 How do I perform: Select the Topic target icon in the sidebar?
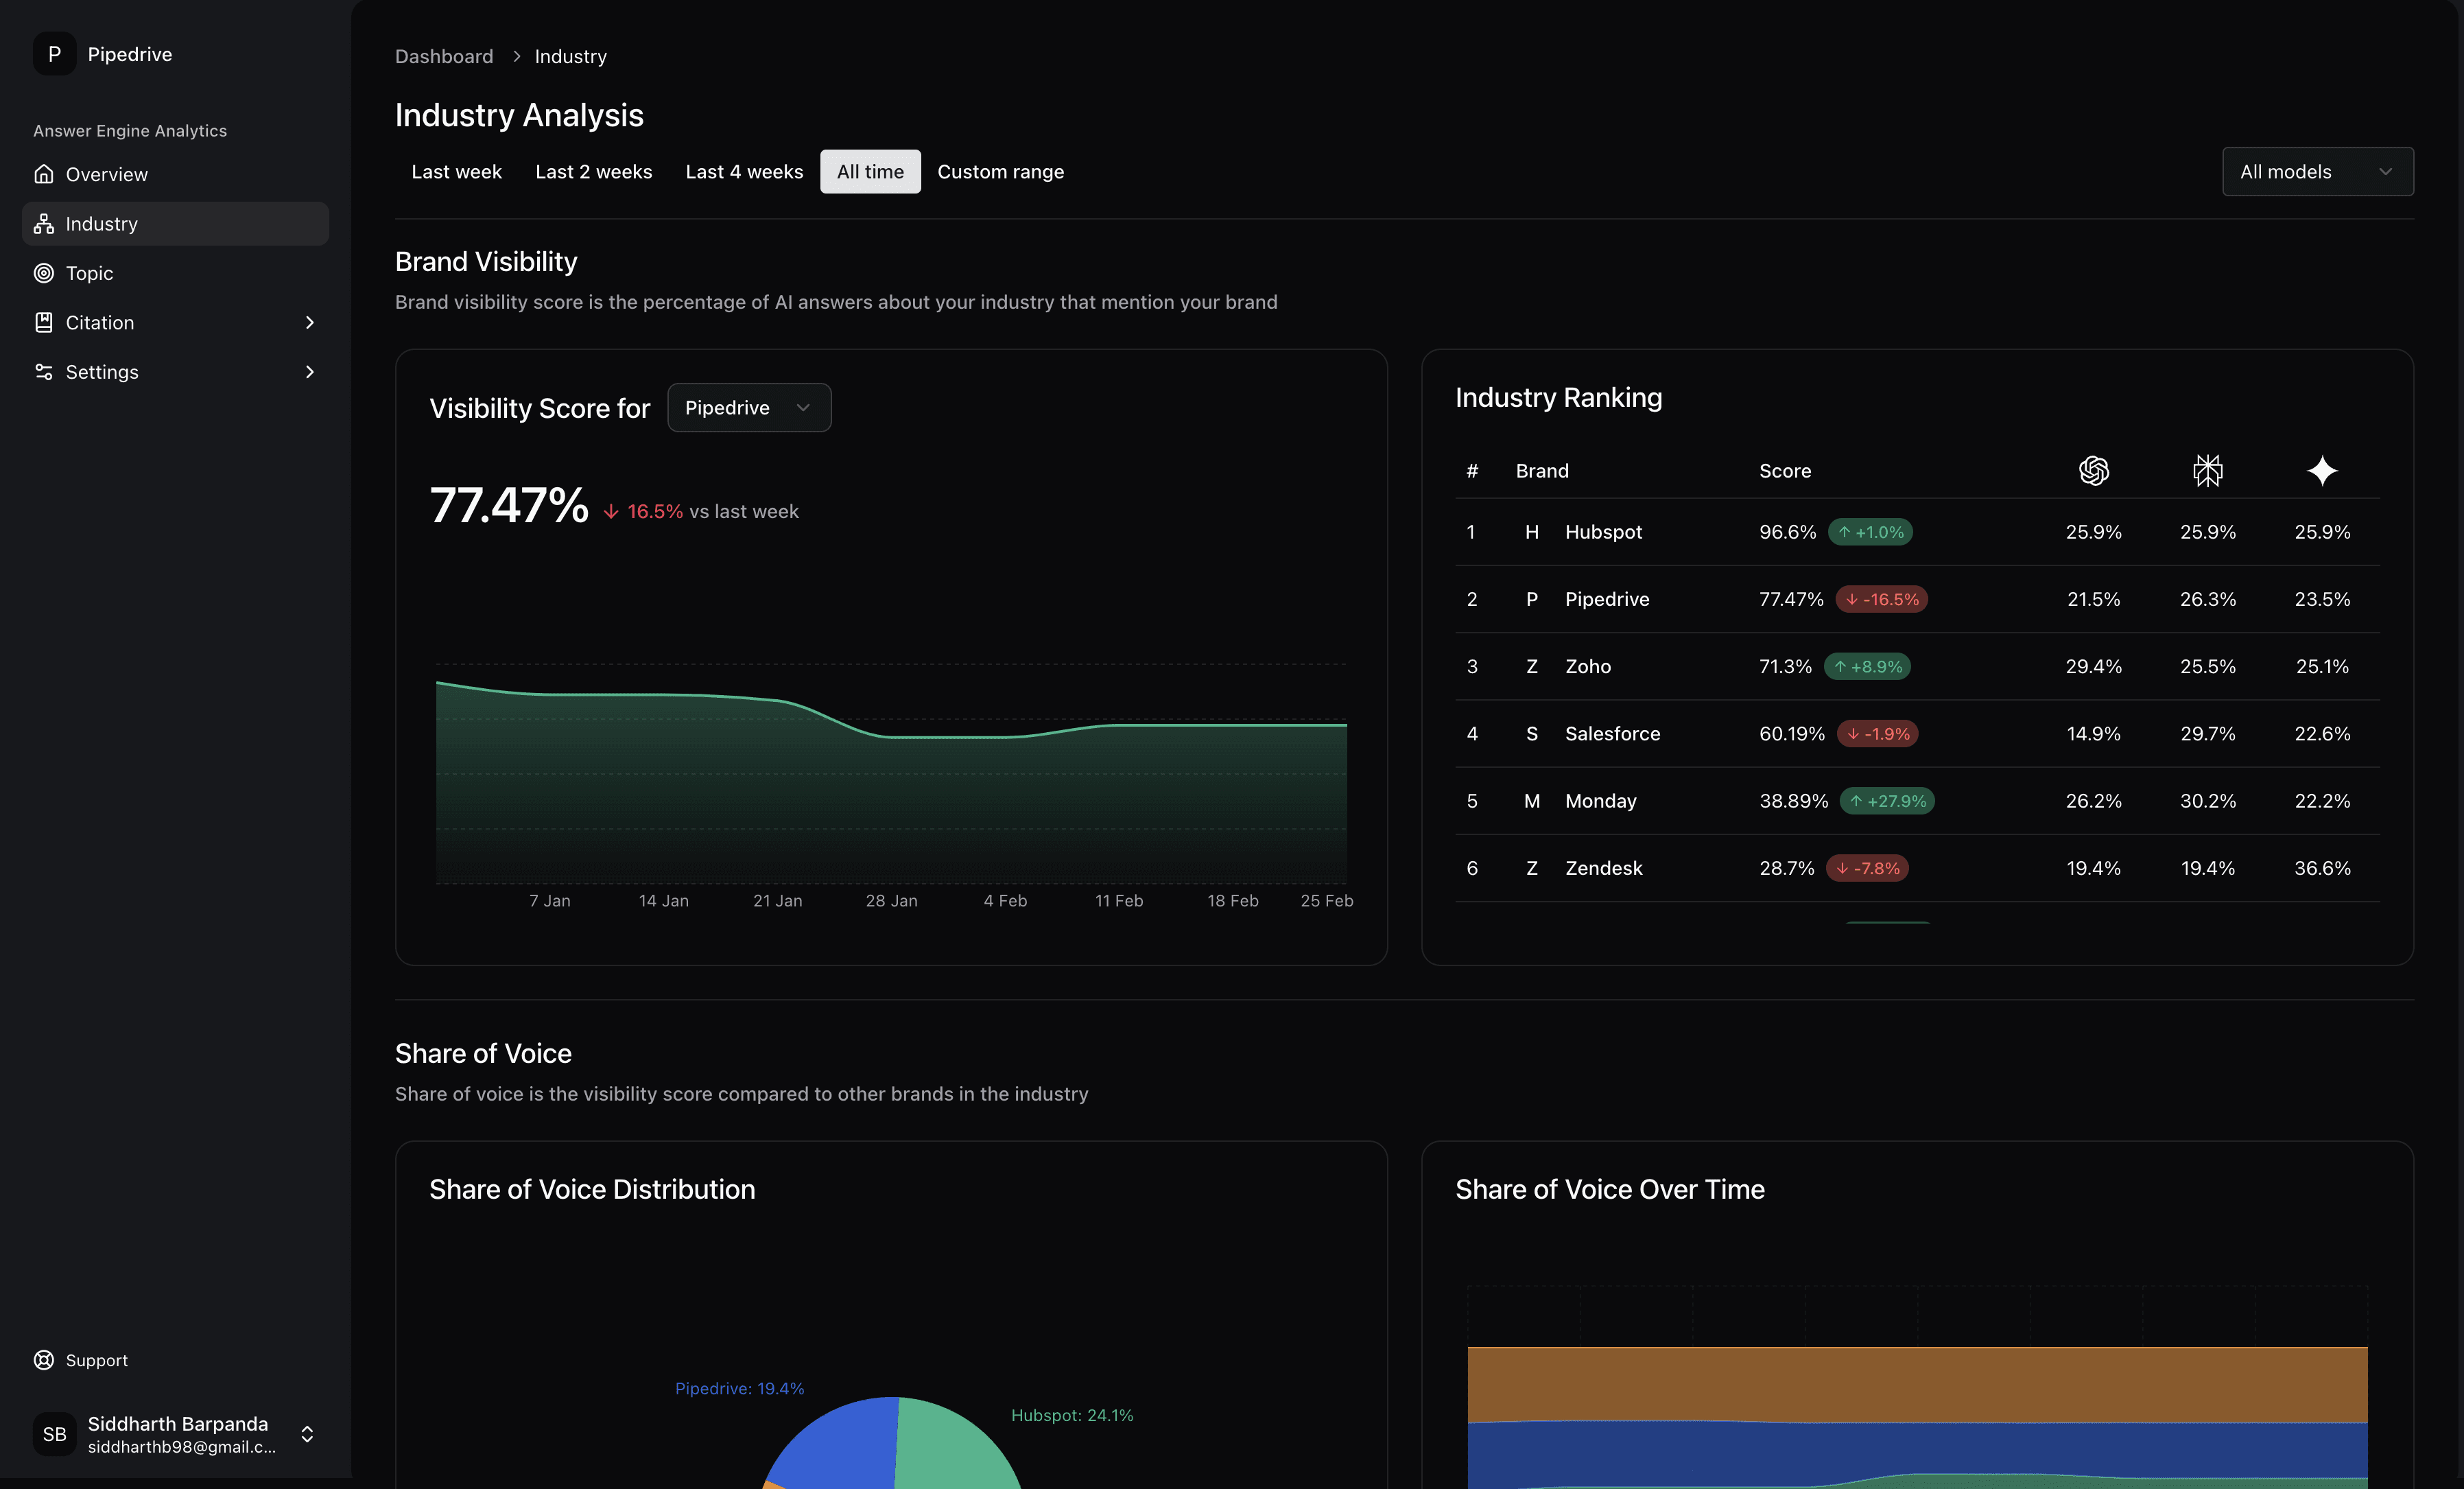(44, 273)
